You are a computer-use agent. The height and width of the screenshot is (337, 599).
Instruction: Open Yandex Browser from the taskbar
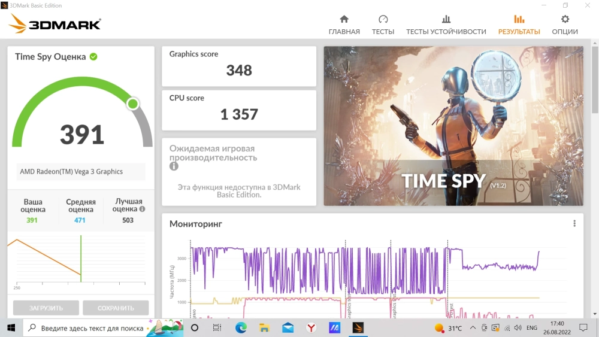311,328
